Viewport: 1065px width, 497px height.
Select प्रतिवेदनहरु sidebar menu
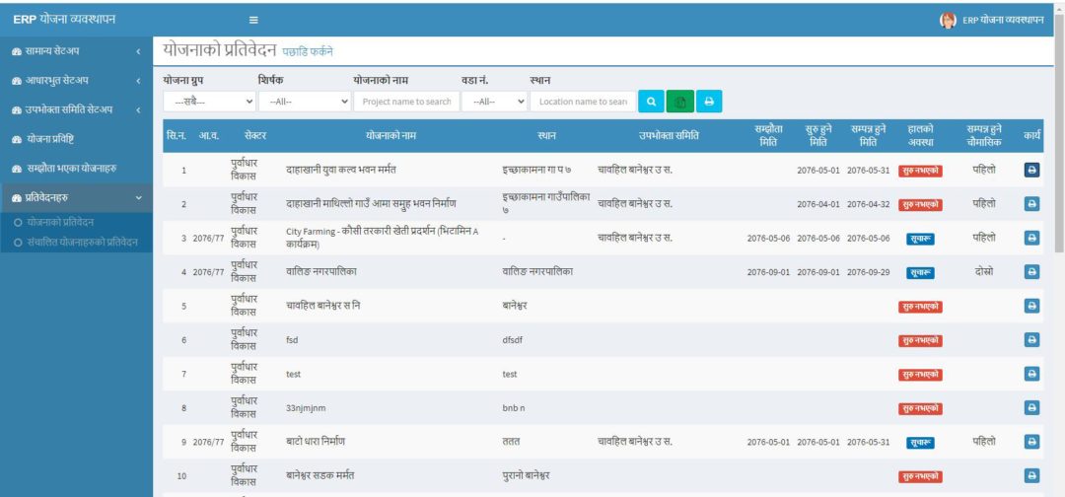(76, 197)
